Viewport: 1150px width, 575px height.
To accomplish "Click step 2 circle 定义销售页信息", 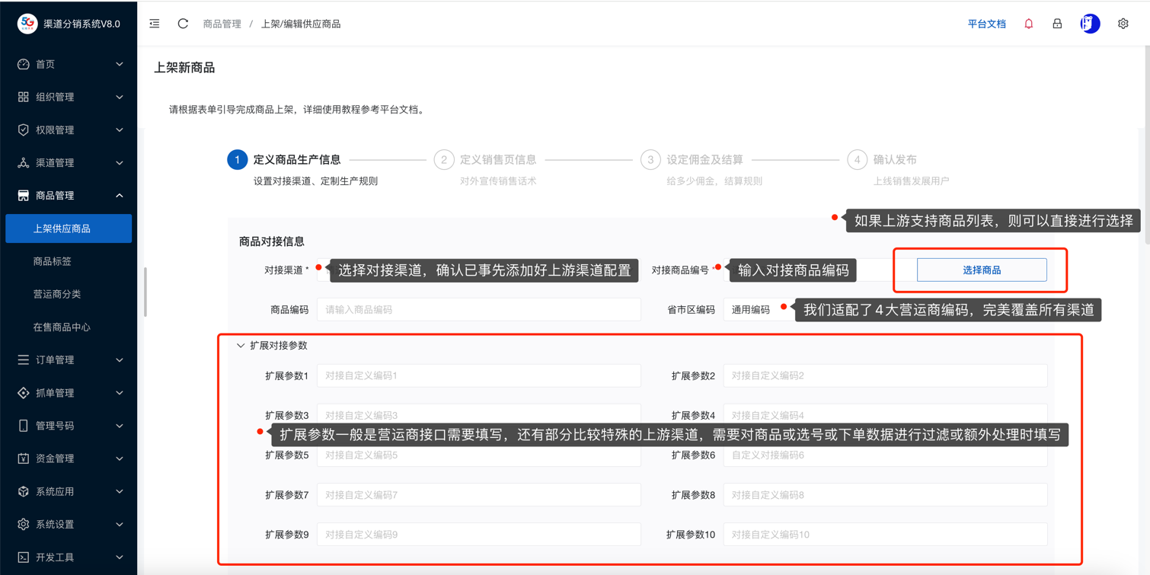I will (x=443, y=160).
